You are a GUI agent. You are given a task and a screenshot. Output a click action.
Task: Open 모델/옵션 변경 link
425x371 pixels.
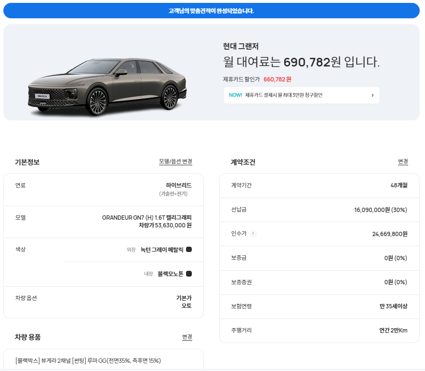click(175, 162)
